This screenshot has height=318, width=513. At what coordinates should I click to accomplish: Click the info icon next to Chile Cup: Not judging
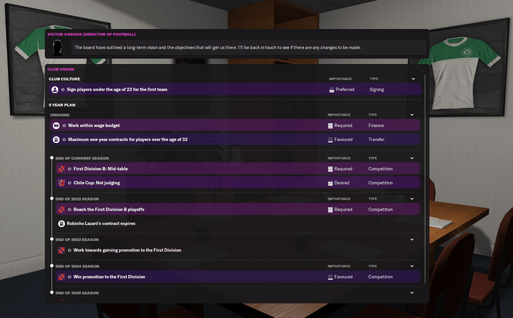coord(70,183)
